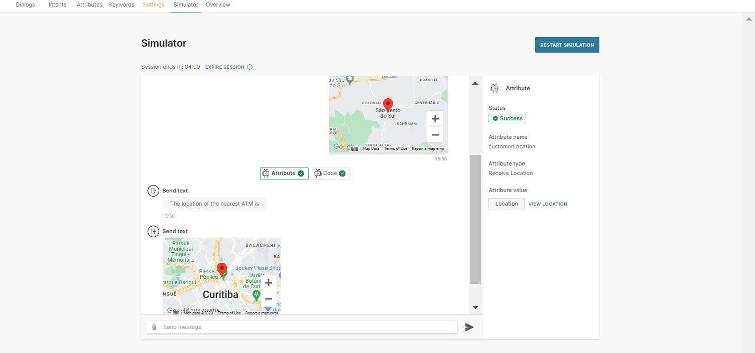The height and width of the screenshot is (353, 755).
Task: Zoom in on the São Bento do Sul map
Action: click(x=435, y=119)
